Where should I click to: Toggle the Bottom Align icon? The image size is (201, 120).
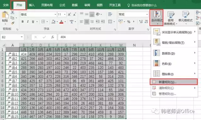tap(92, 14)
